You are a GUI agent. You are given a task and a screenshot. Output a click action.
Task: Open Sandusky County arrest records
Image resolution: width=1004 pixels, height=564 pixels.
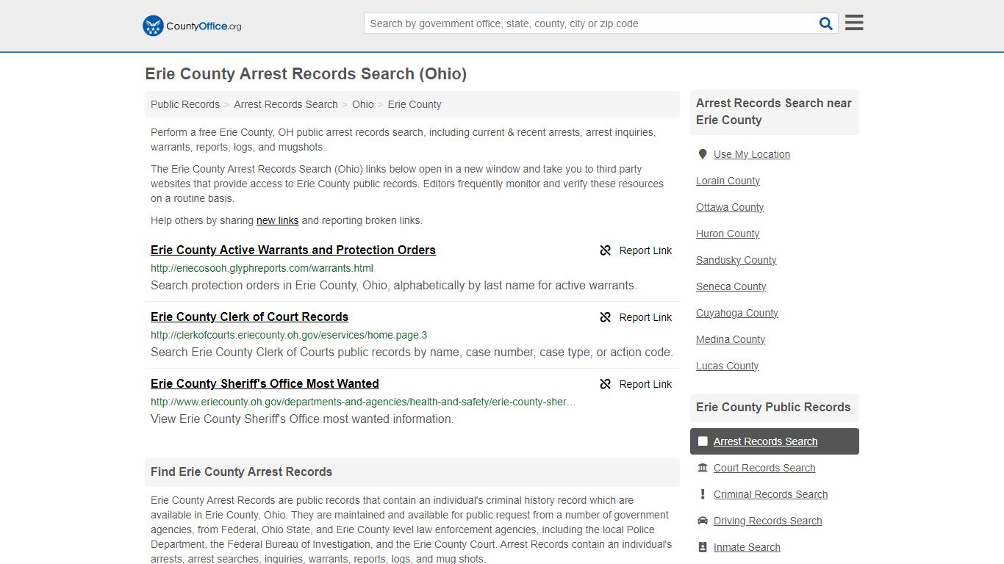coord(736,260)
